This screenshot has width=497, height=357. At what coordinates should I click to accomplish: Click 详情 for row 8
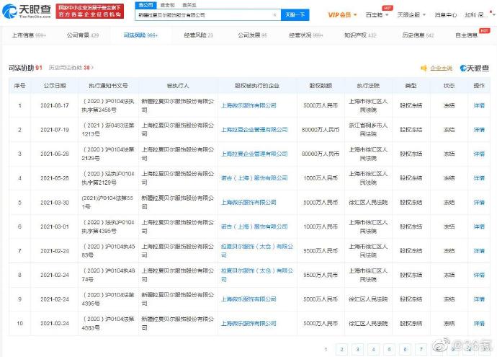(x=479, y=275)
